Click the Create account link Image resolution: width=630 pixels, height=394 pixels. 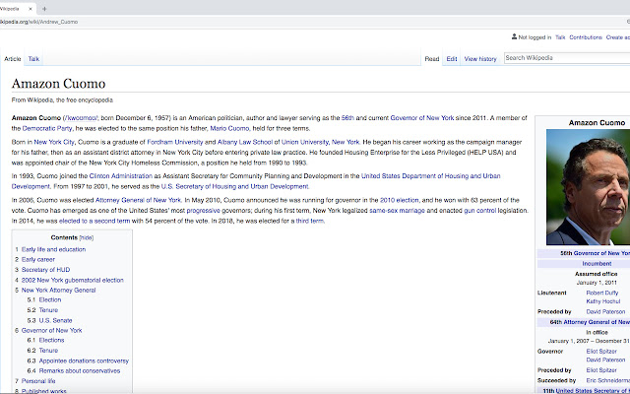tap(618, 37)
